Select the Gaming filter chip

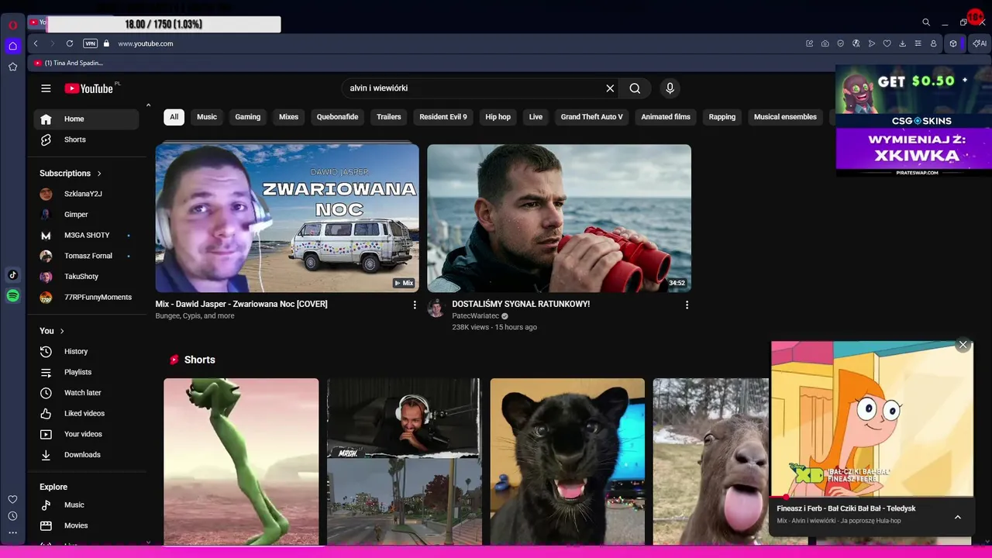(x=248, y=117)
